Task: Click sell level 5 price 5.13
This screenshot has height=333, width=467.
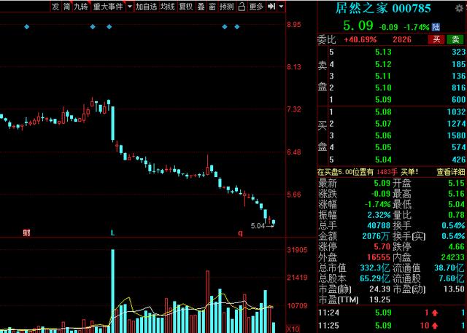Action: point(383,52)
